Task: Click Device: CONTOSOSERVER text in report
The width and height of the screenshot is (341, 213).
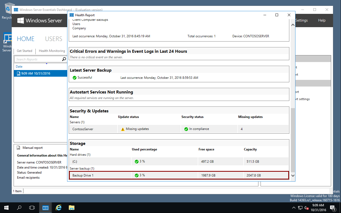Action: (x=251, y=36)
